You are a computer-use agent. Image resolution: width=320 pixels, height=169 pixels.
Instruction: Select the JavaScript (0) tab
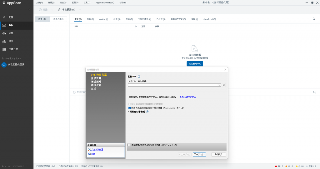tap(209, 19)
